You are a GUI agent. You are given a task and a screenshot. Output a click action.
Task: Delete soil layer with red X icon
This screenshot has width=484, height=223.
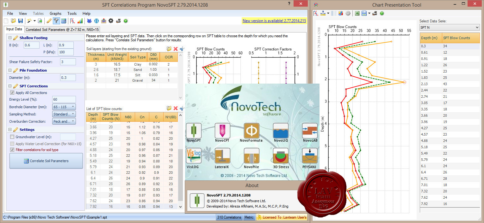click(176, 49)
